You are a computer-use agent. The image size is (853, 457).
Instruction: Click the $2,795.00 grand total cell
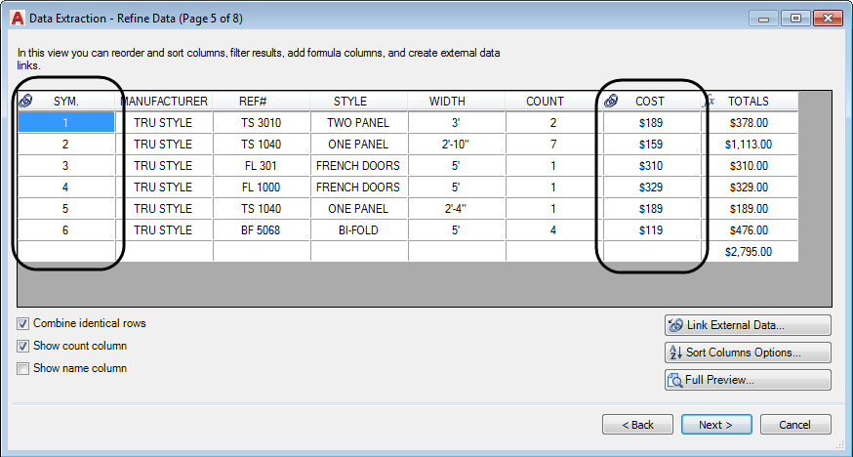pyautogui.click(x=750, y=252)
